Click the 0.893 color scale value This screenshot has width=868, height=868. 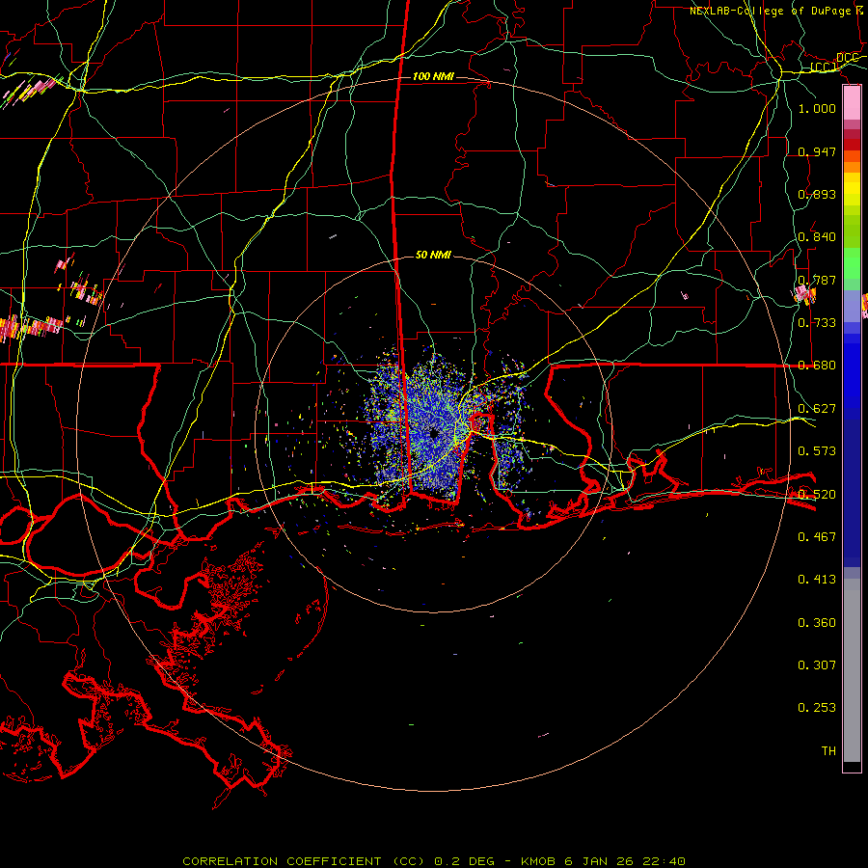(x=817, y=194)
